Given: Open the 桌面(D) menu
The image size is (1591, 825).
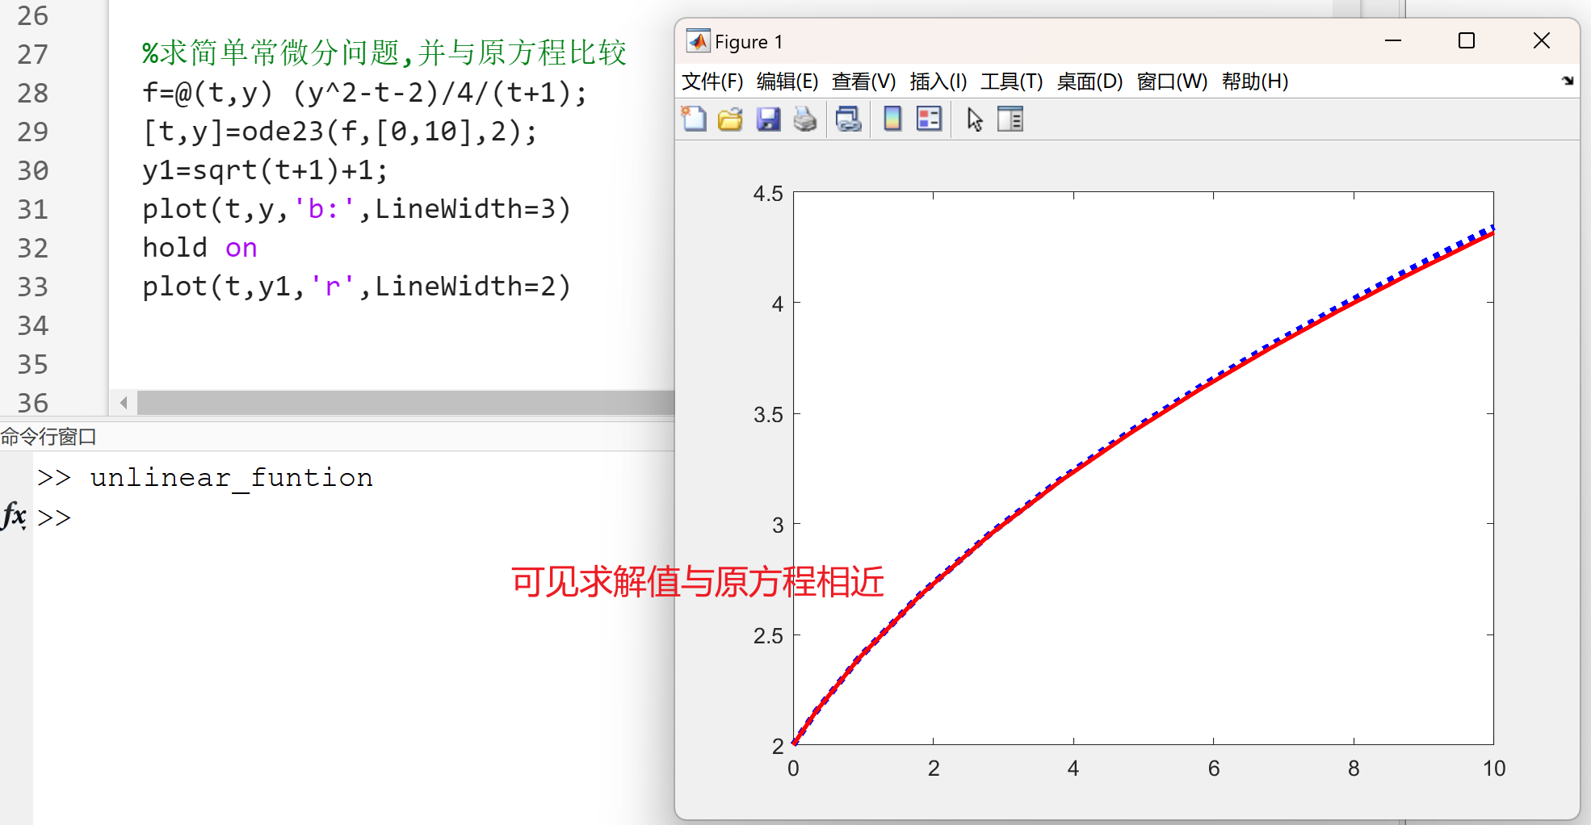Looking at the screenshot, I should 1090,82.
